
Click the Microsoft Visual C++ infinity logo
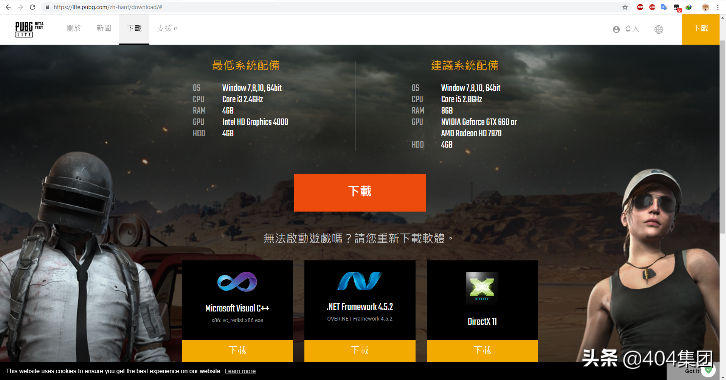pyautogui.click(x=237, y=282)
